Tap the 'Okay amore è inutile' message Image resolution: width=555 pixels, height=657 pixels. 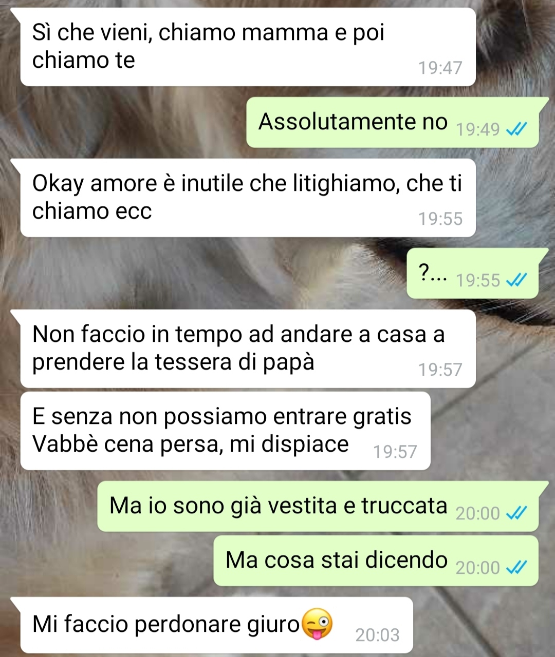[248, 198]
